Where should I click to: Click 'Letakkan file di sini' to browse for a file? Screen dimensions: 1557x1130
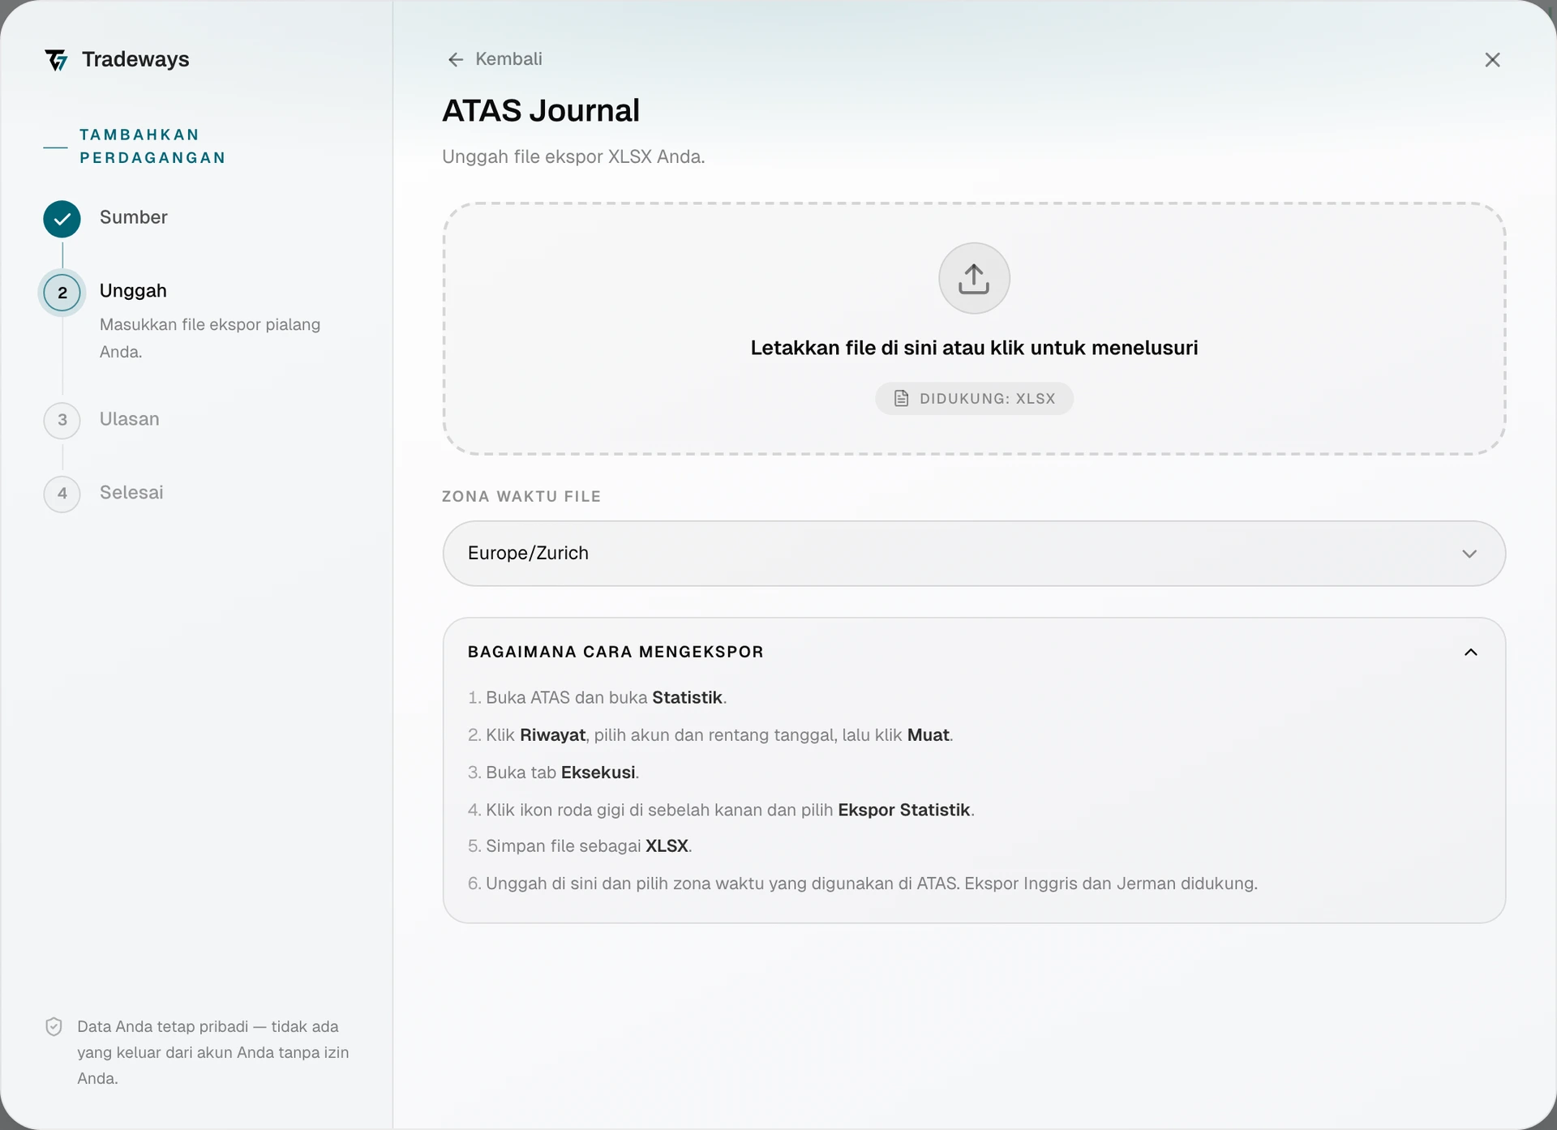point(974,348)
